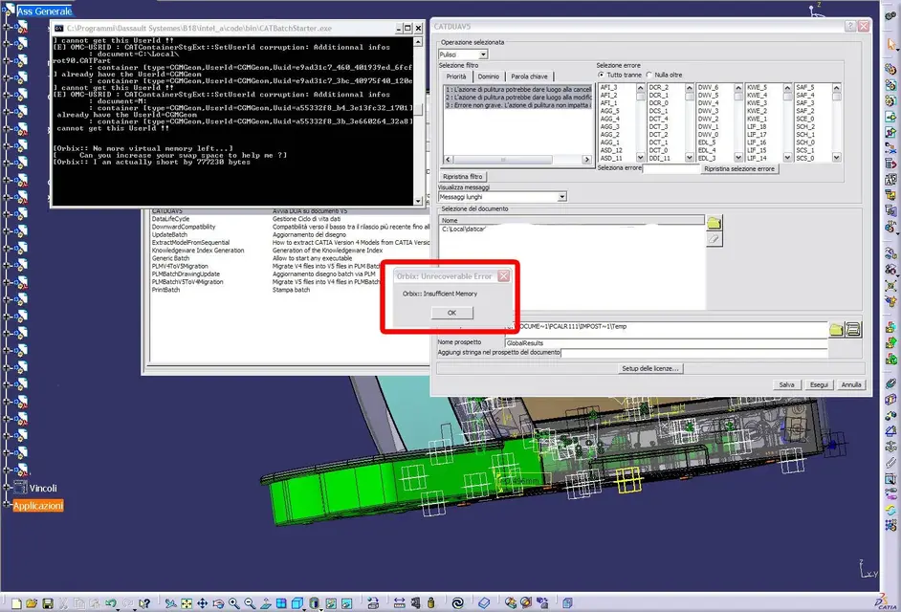Viewport: 901px width, 612px height.
Task: Save the assembly with the floppy icon
Action: click(x=48, y=602)
